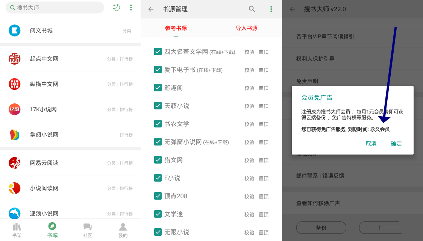Open the 网易云阅读 store icon

[15, 163]
